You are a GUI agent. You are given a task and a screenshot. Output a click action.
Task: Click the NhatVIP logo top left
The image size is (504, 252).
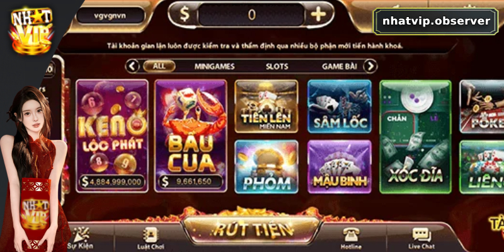[31, 30]
